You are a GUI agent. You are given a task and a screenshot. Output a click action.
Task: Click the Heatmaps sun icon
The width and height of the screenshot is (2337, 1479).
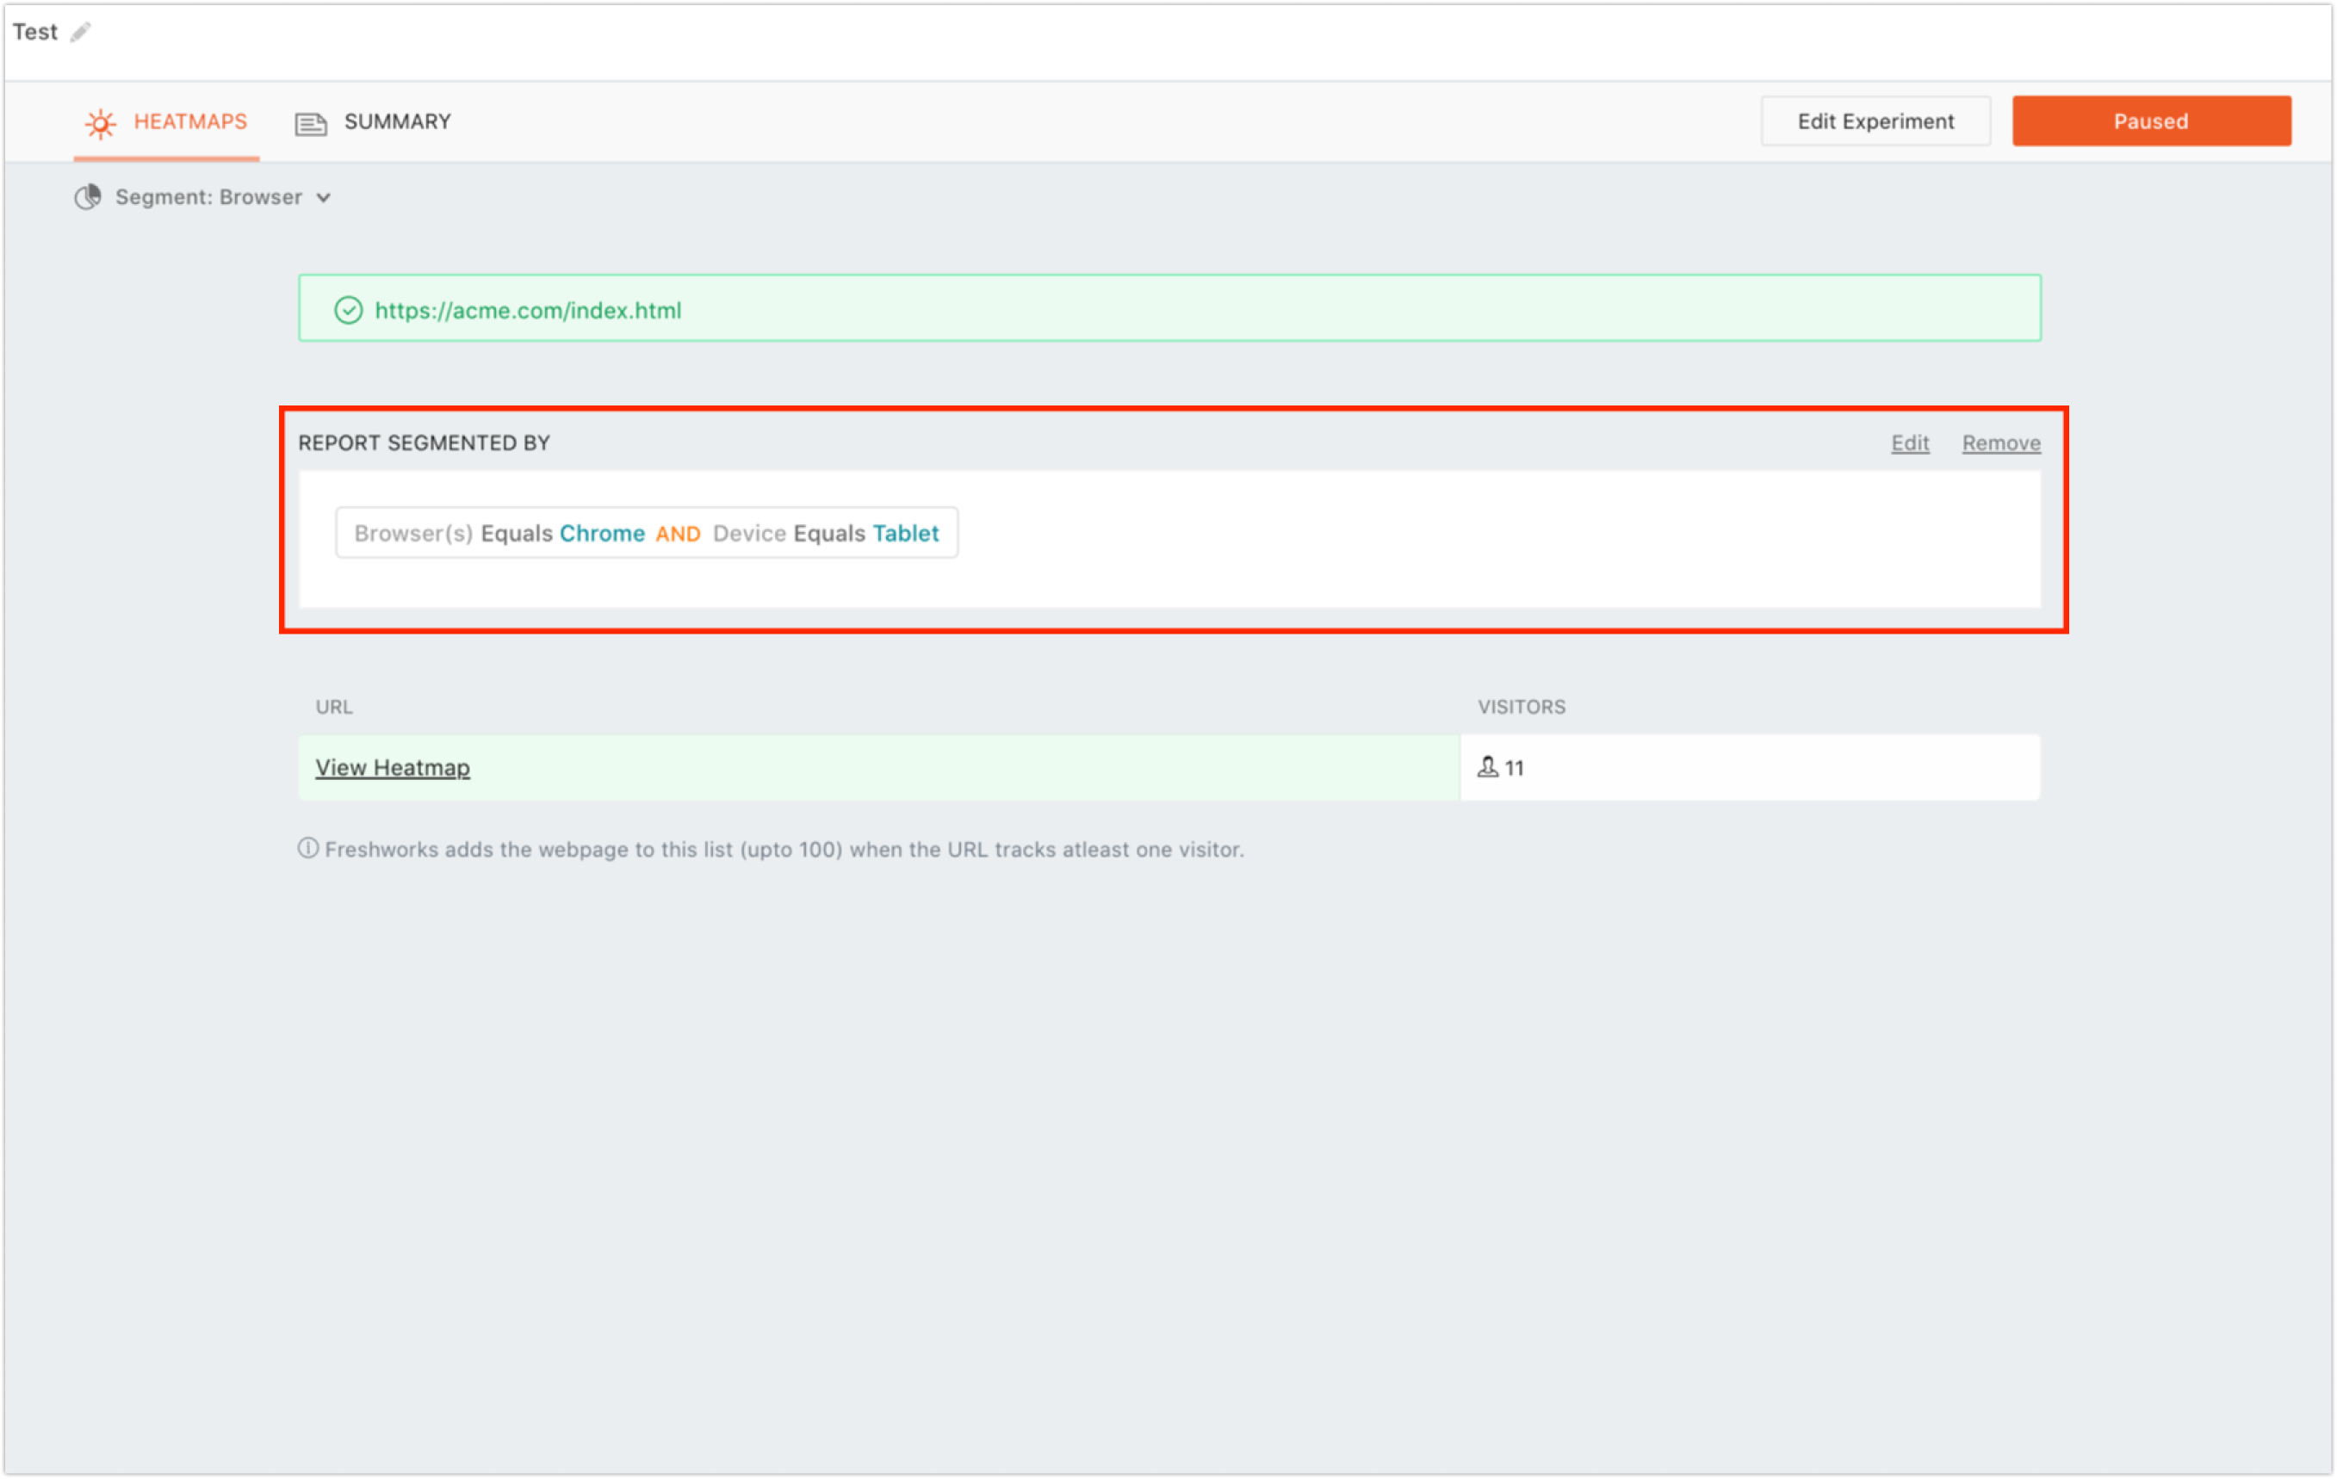(100, 123)
